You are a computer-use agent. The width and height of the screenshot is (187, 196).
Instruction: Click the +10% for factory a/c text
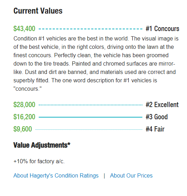pos(39,161)
